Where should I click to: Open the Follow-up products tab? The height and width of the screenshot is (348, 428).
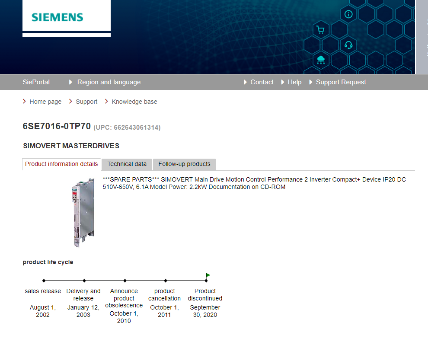point(184,164)
